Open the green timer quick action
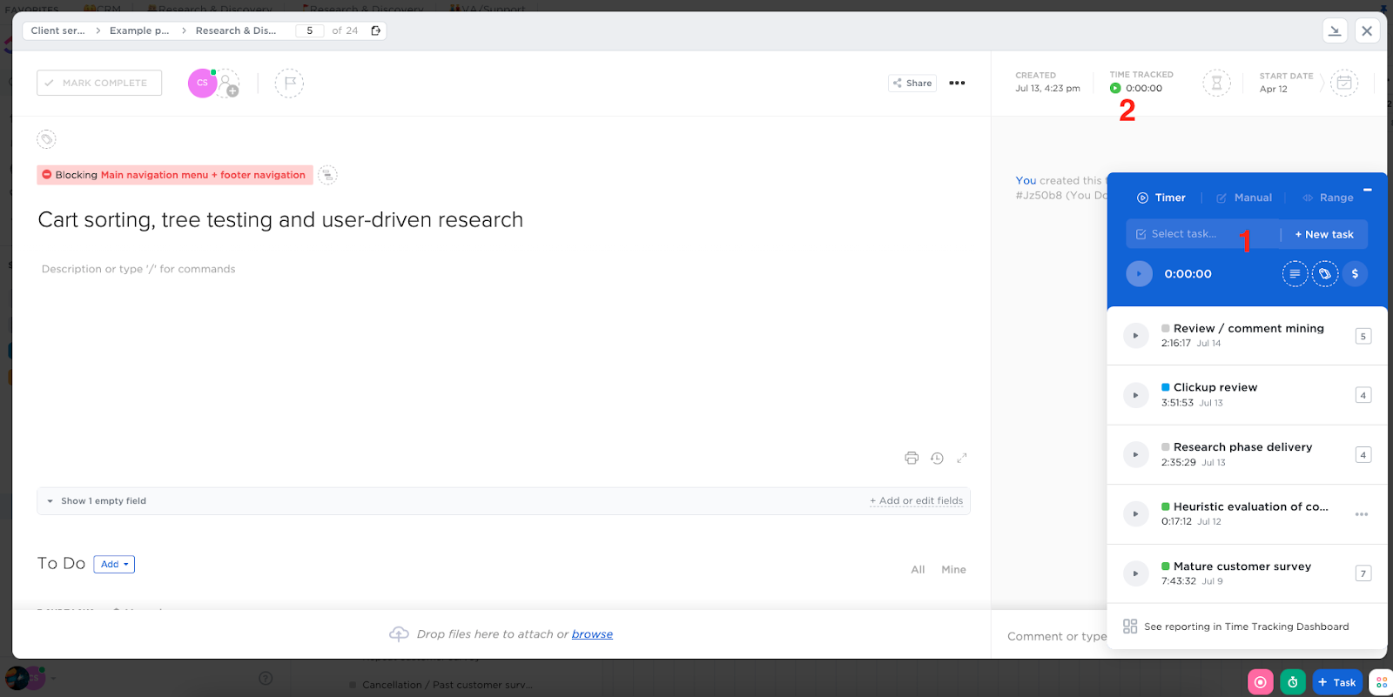Screen dimensions: 1393x697 (x=1293, y=682)
